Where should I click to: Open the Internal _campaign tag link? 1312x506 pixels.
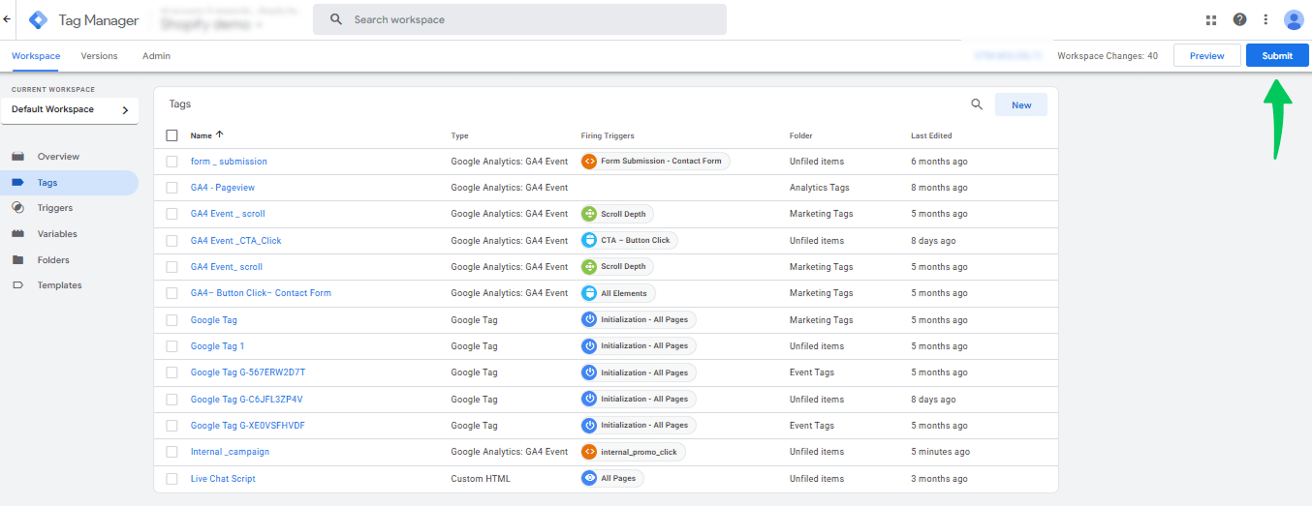(x=230, y=452)
